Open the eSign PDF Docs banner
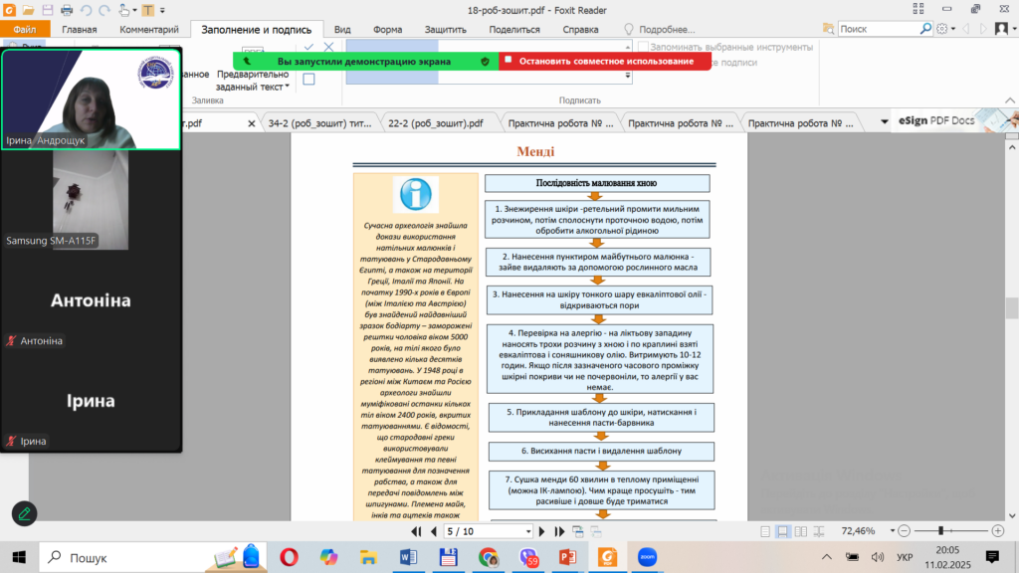The height and width of the screenshot is (573, 1019). [956, 120]
